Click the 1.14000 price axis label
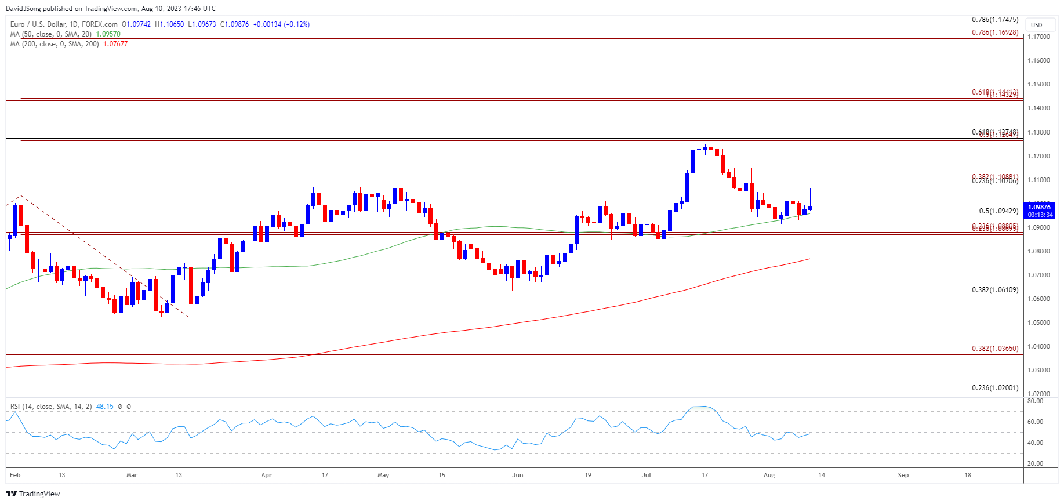The image size is (1064, 504). [x=1038, y=108]
